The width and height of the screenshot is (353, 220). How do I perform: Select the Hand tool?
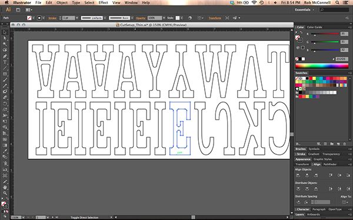point(5,187)
